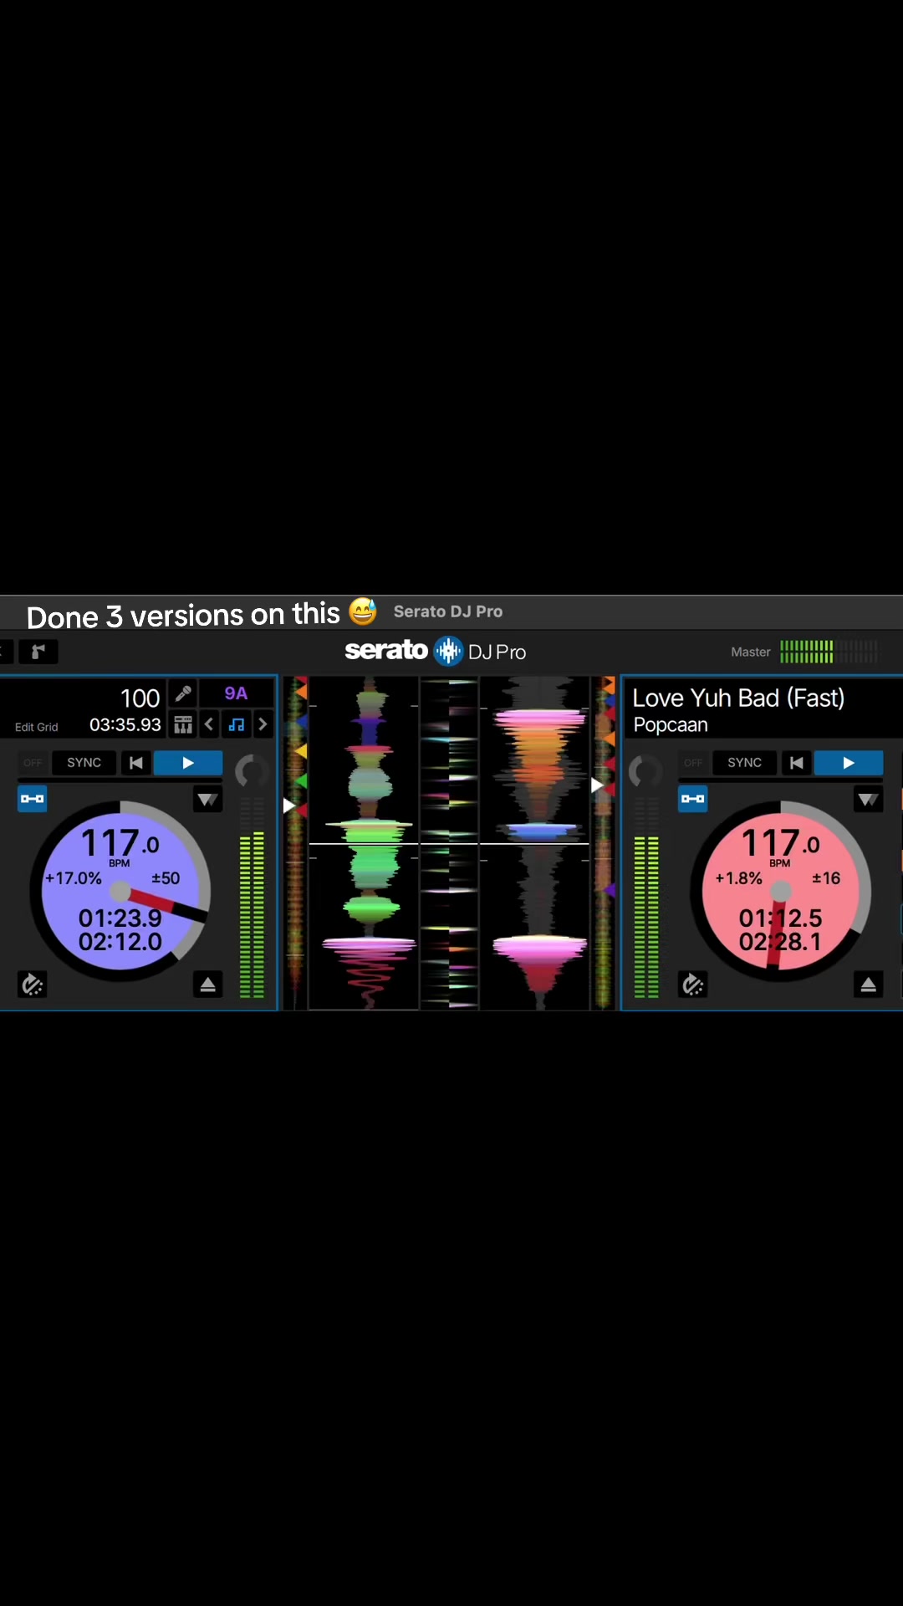Click the left deck track overview waveform
The image size is (903, 1606).
pos(296,843)
